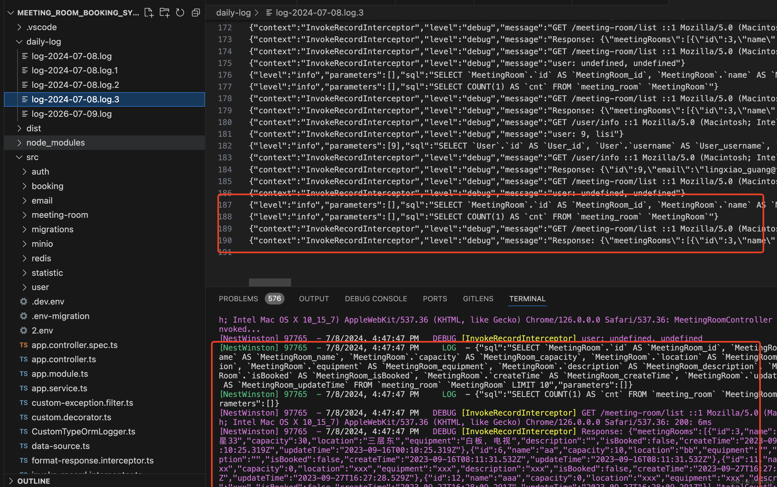Click the New Folder icon in explorer header
This screenshot has height=487, width=777.
pos(164,13)
